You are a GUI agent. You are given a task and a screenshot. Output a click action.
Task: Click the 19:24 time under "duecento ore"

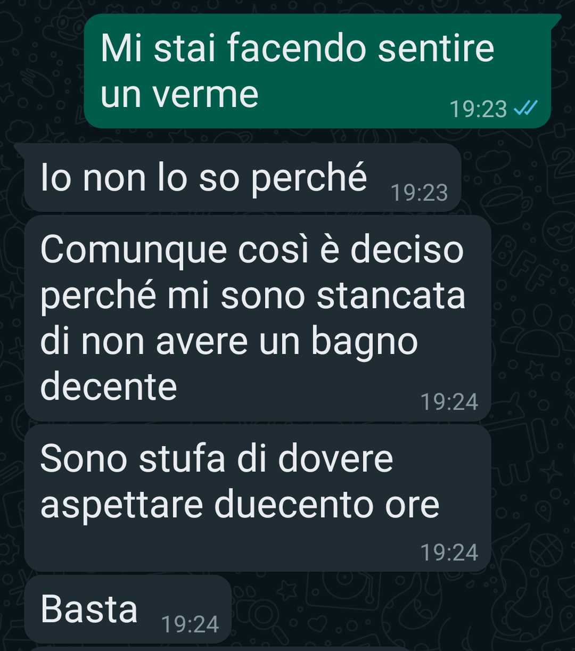449,553
